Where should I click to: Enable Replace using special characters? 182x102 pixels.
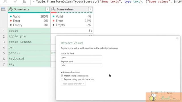tap(62, 79)
